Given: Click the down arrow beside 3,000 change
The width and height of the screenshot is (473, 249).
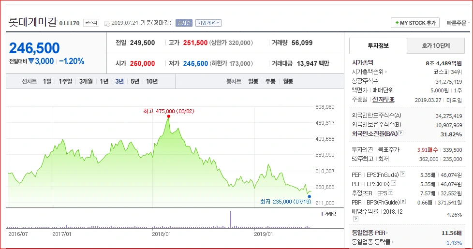Looking at the screenshot, I should [31, 61].
